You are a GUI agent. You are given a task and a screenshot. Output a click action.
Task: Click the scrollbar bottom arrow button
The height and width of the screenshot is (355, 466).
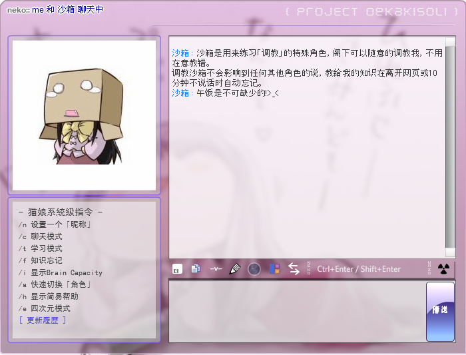point(450,252)
